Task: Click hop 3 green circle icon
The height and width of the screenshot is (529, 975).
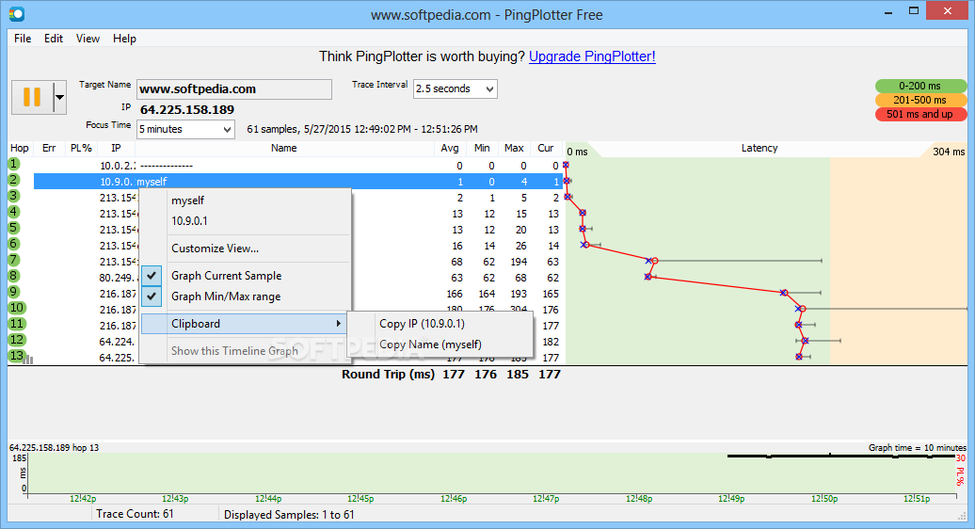Action: 14,196
